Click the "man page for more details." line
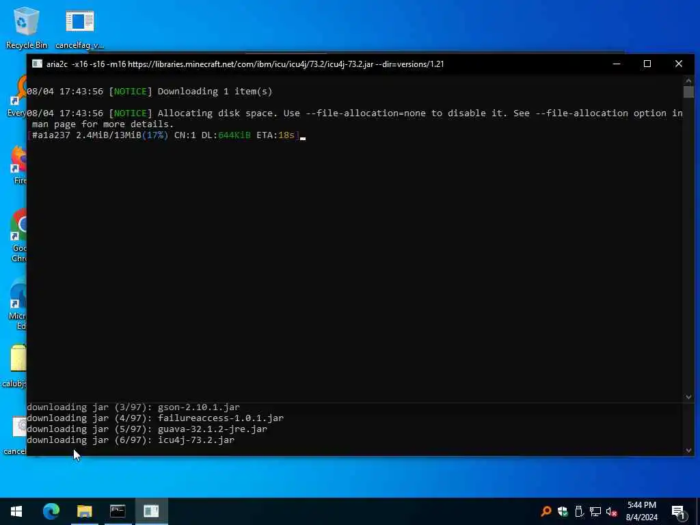This screenshot has width=700, height=525. 103,124
